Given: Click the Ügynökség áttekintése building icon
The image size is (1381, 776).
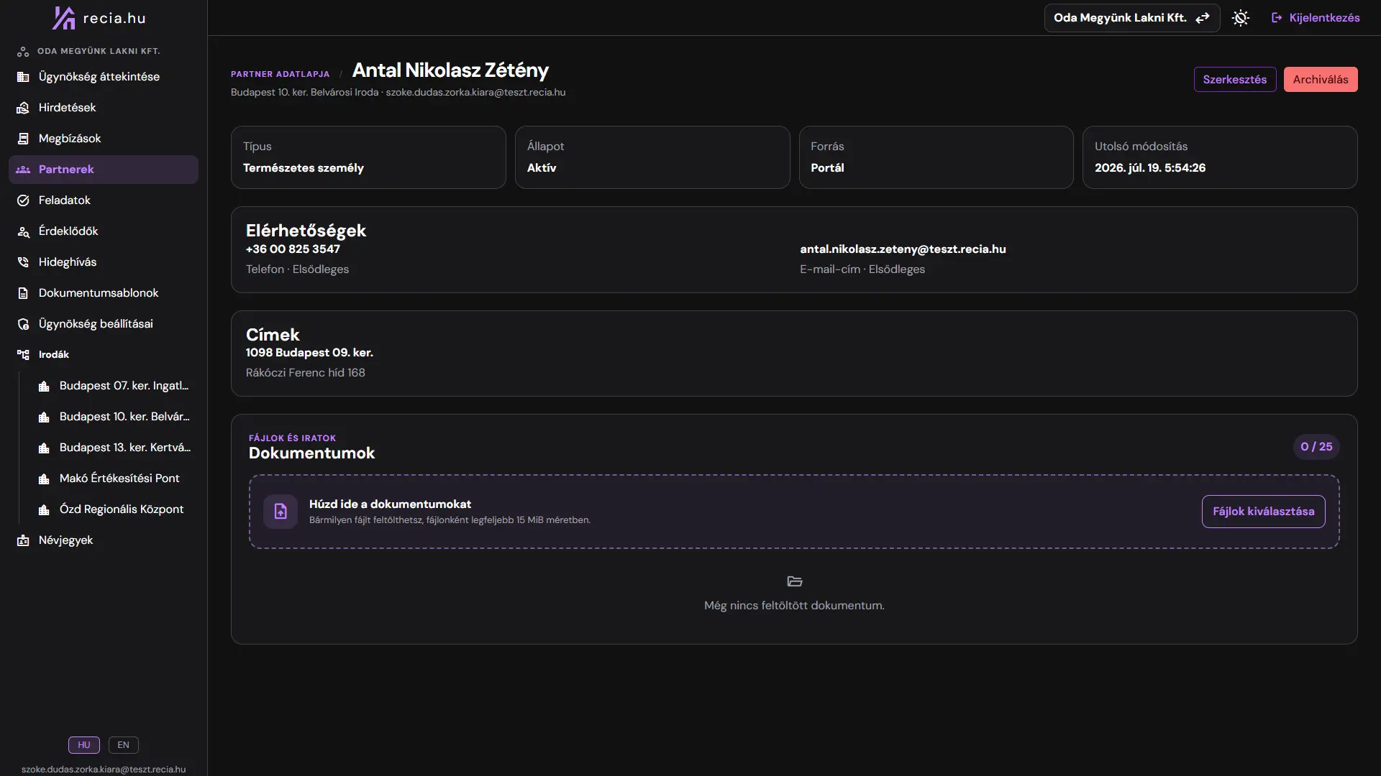Looking at the screenshot, I should pos(23,77).
